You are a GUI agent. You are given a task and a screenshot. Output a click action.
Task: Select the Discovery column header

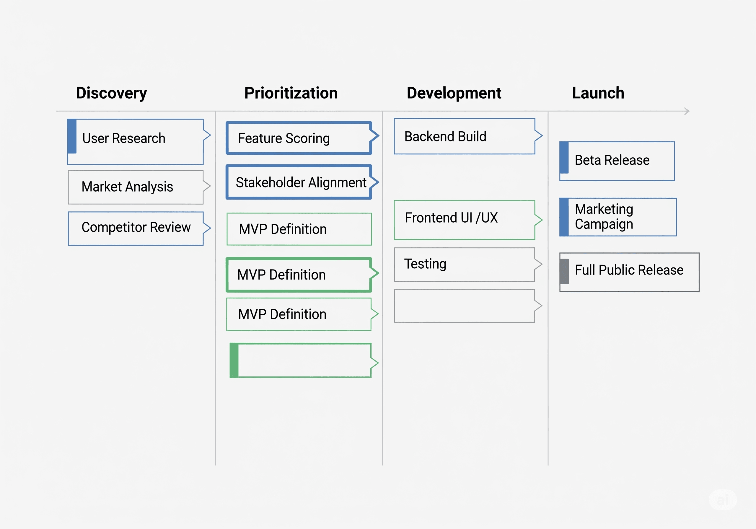(x=111, y=93)
